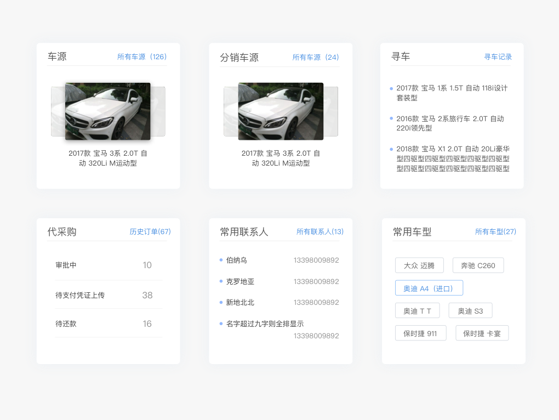
Task: Open 所有联系人(13) link
Action: [x=320, y=232]
